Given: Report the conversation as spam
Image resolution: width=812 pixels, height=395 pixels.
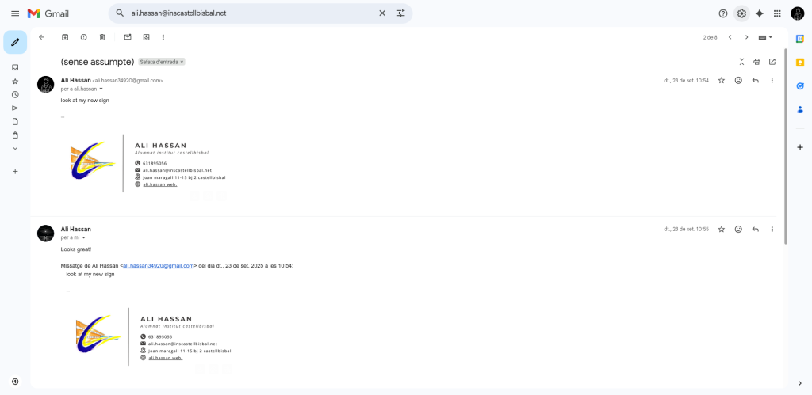Looking at the screenshot, I should (x=83, y=37).
